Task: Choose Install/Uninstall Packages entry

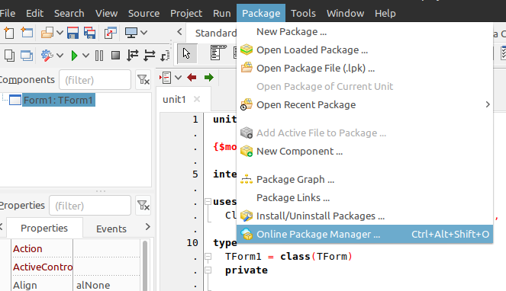Action: click(365, 216)
